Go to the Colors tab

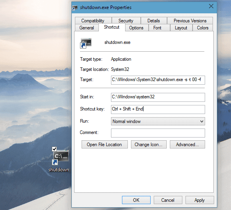(x=203, y=28)
